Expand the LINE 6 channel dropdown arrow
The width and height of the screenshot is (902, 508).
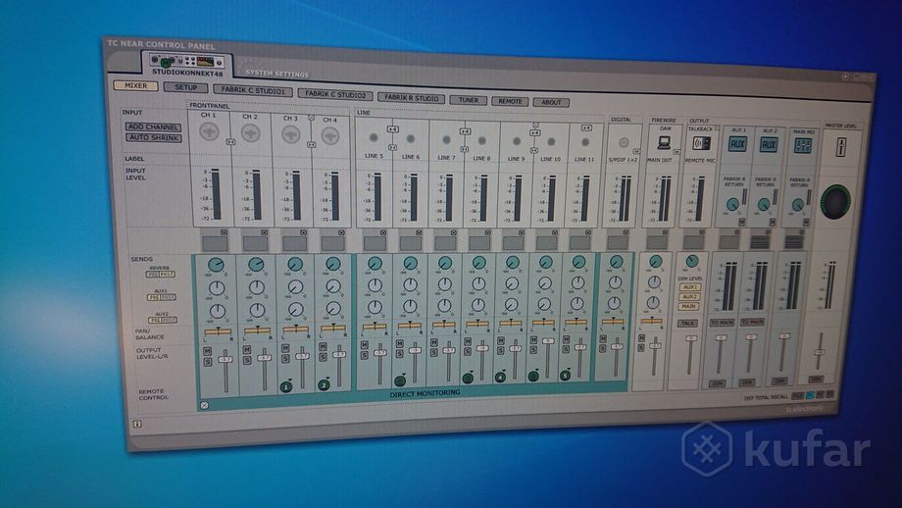[x=419, y=232]
